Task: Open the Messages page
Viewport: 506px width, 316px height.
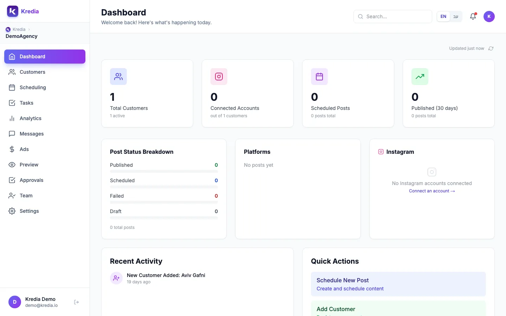Action: [45, 134]
